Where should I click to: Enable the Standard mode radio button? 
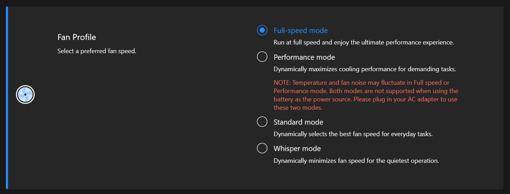point(262,122)
